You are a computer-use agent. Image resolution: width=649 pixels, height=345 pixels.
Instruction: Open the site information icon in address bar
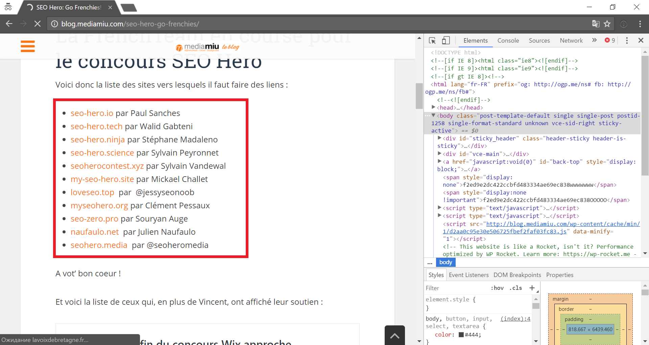54,24
